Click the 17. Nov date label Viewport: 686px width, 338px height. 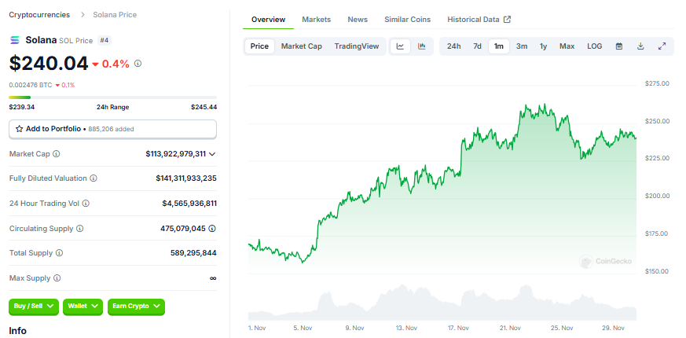pyautogui.click(x=457, y=328)
